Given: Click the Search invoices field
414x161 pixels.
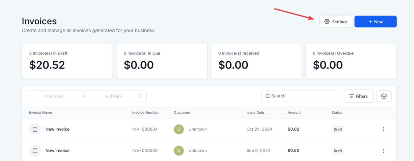Looking at the screenshot, I should (x=304, y=96).
